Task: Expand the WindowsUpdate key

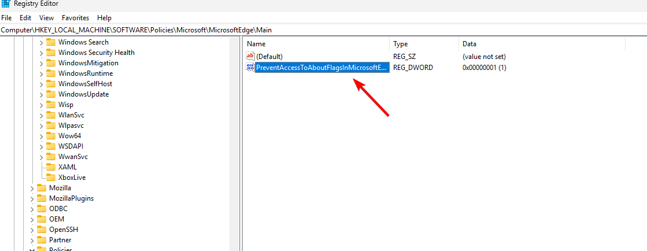Action: tap(41, 94)
